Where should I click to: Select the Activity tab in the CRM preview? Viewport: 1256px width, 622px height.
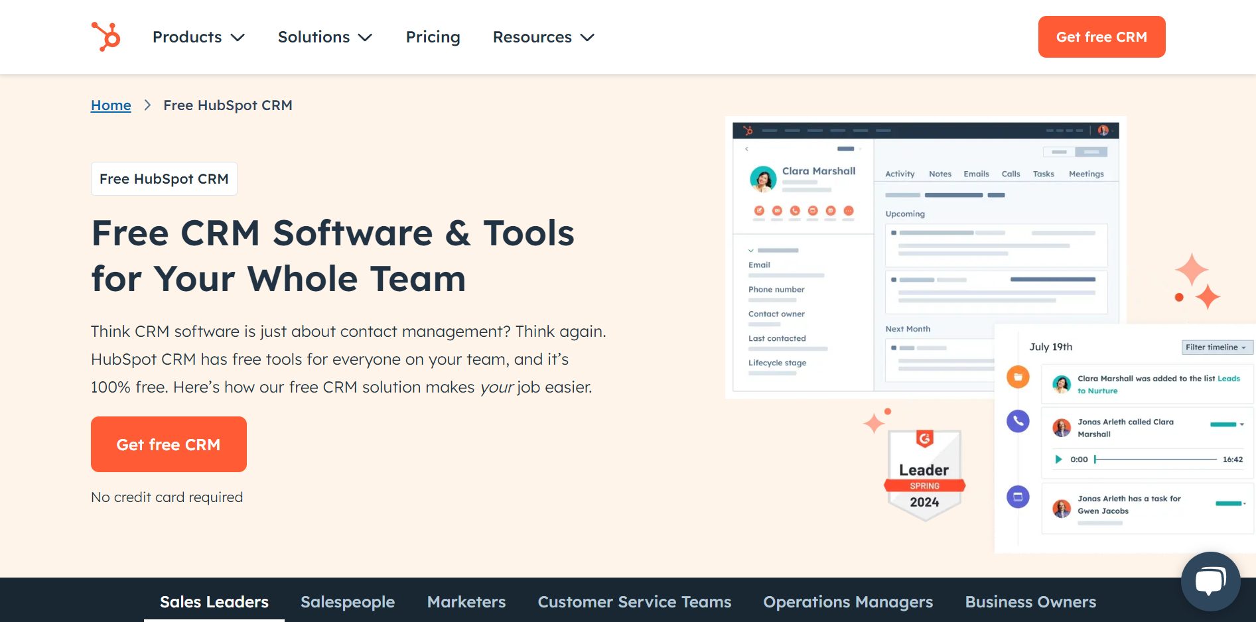click(900, 174)
